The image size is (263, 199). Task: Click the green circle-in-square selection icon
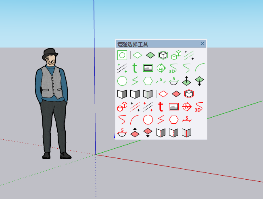click(122, 55)
